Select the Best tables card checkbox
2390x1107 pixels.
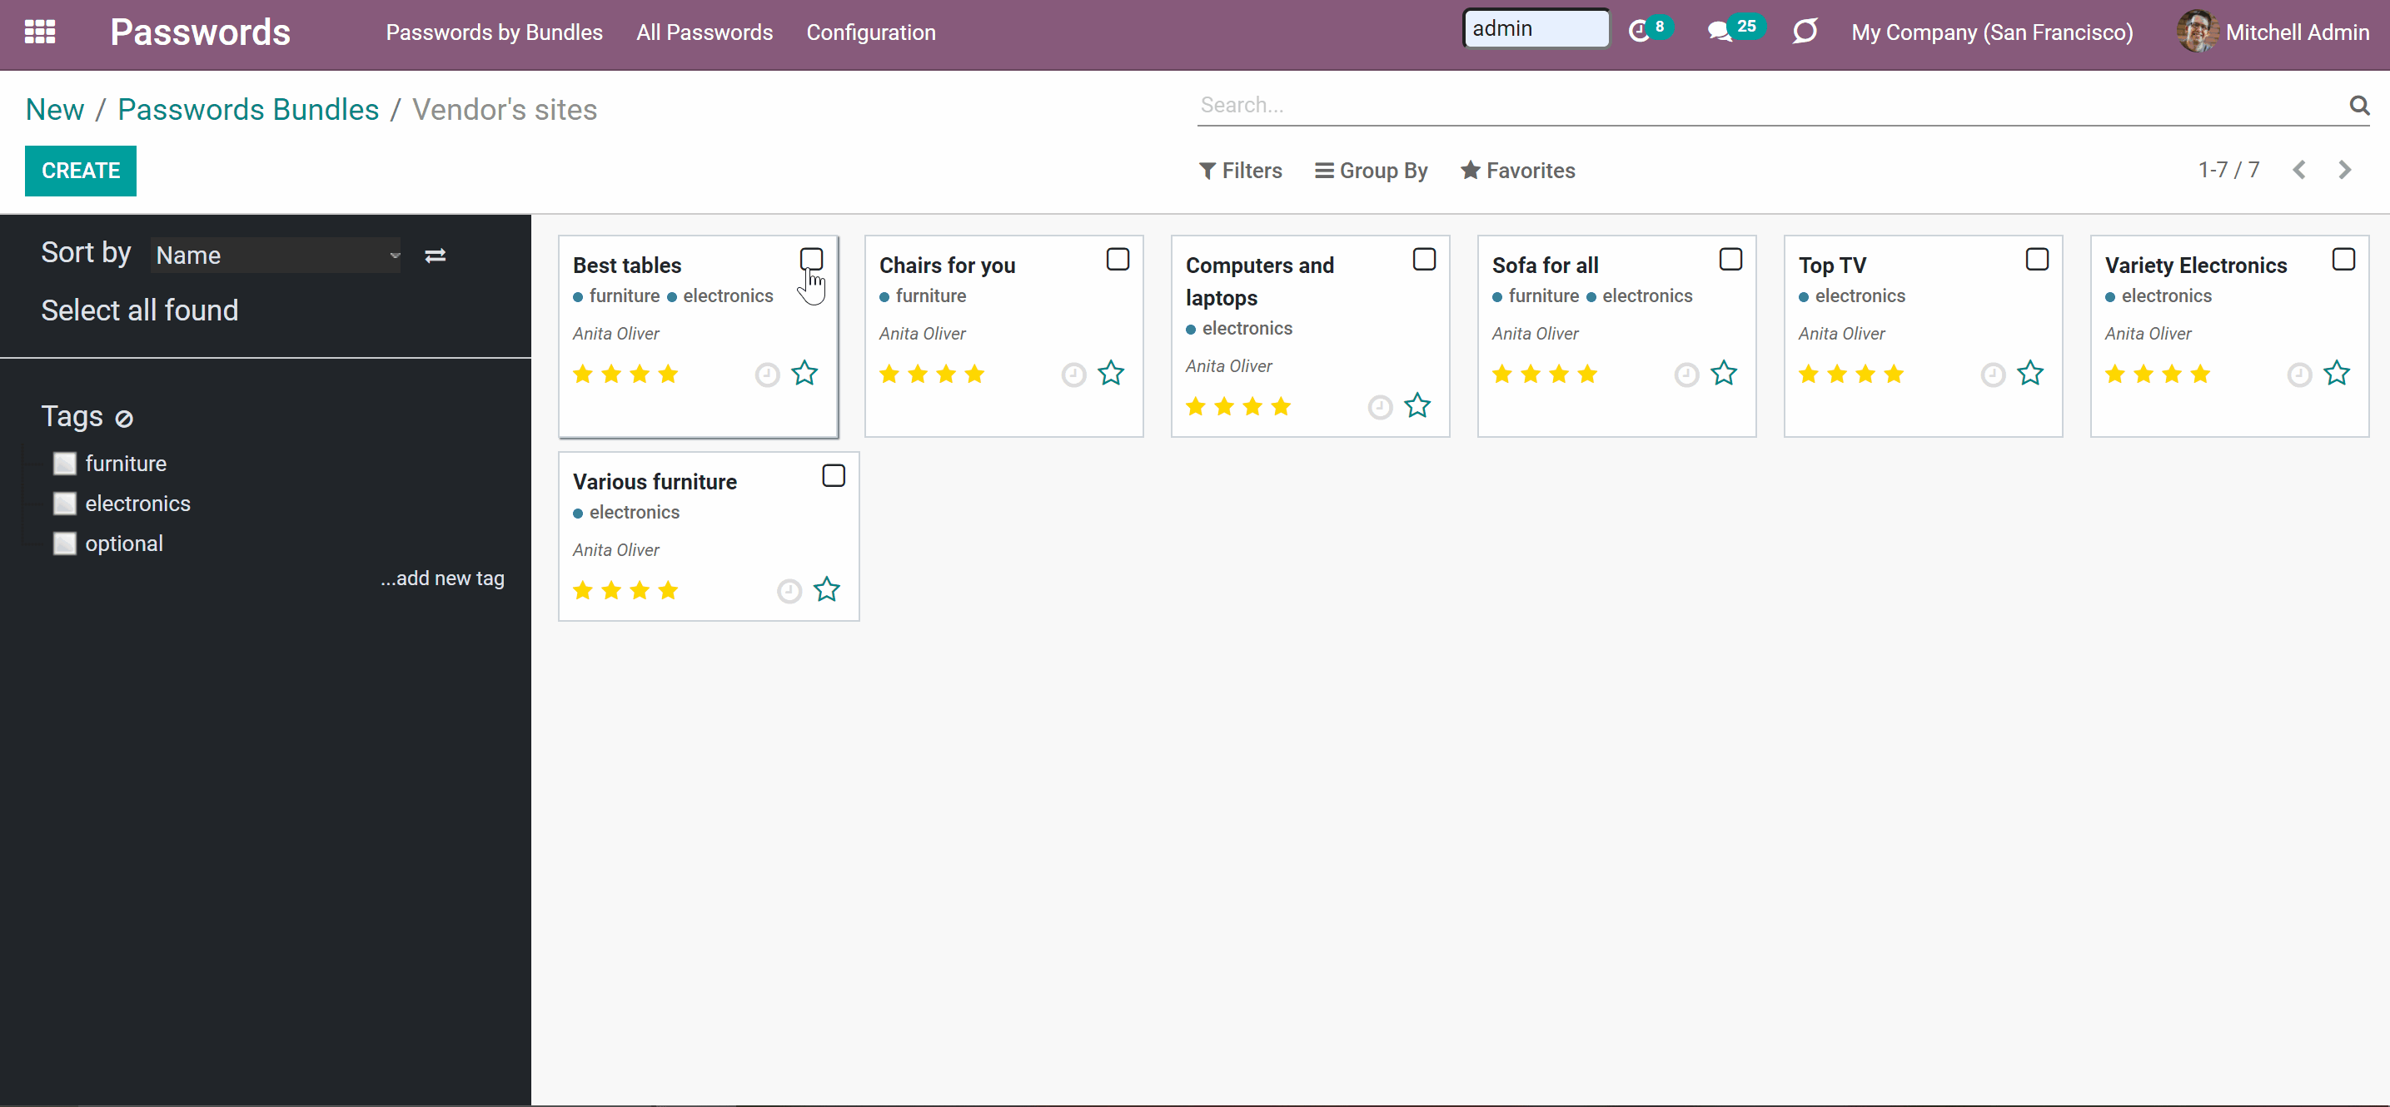tap(811, 259)
